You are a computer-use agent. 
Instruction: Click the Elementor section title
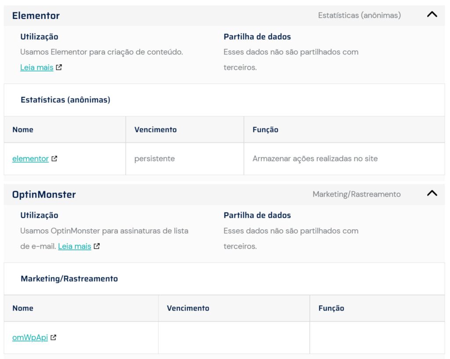coord(36,16)
